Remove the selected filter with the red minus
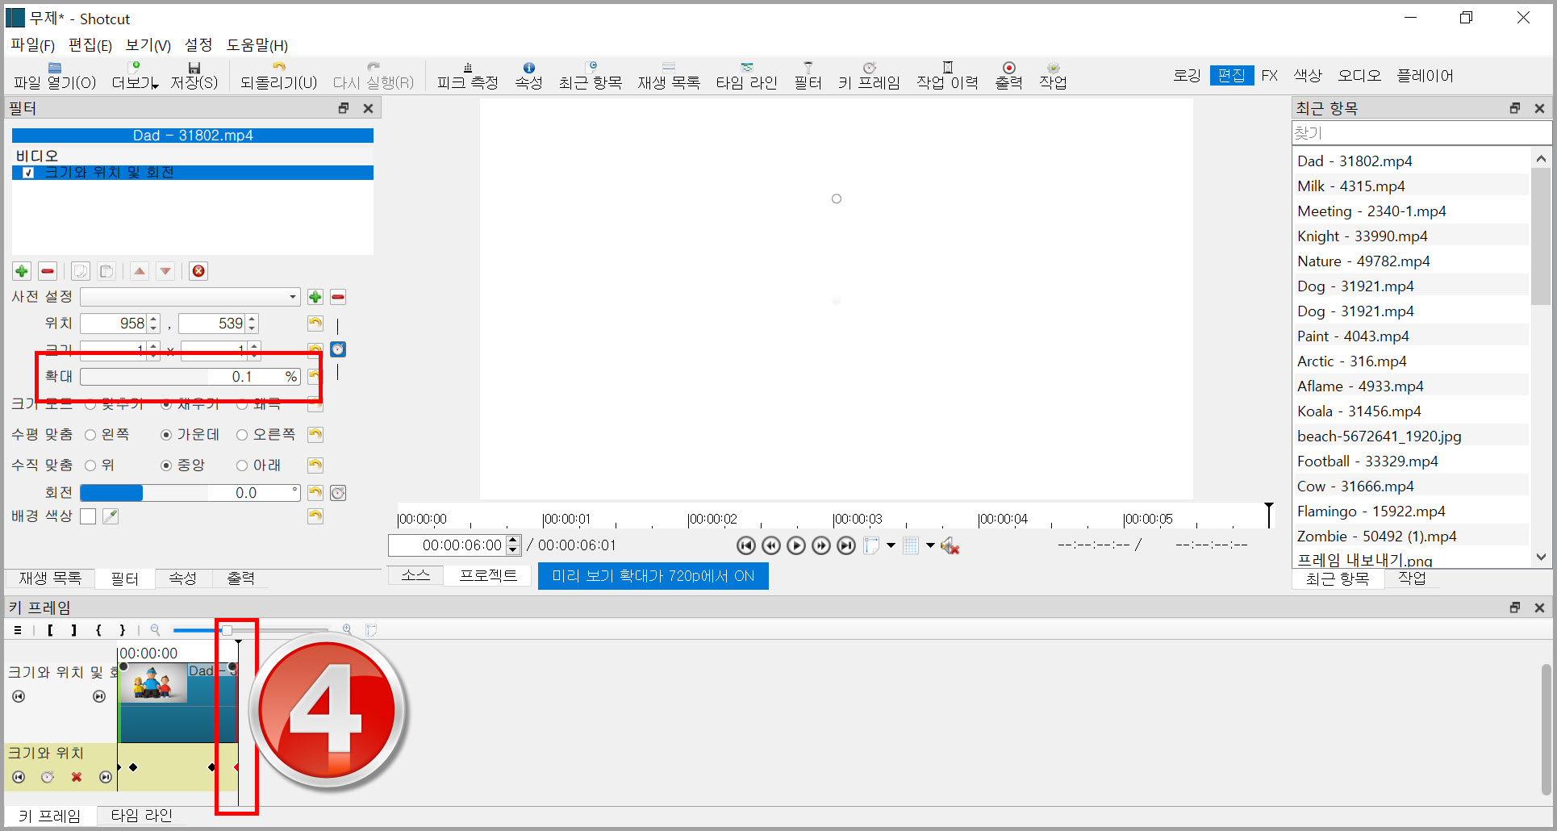 tap(48, 271)
